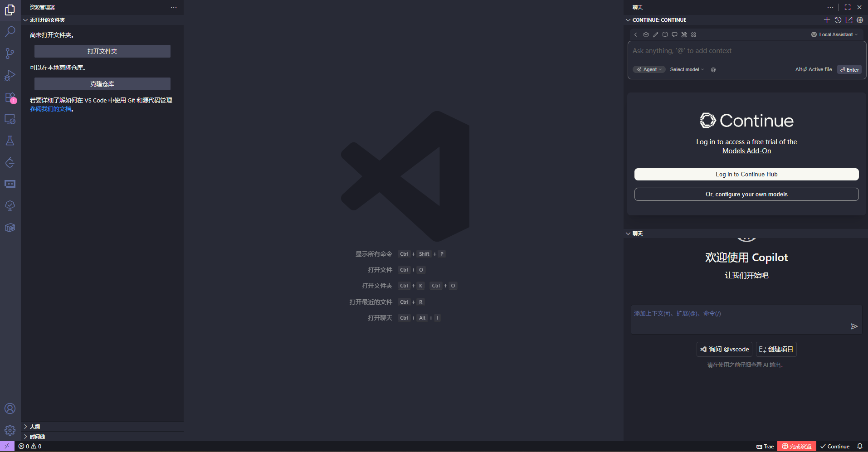Open the Models Add-On link
868x452 pixels.
point(746,151)
